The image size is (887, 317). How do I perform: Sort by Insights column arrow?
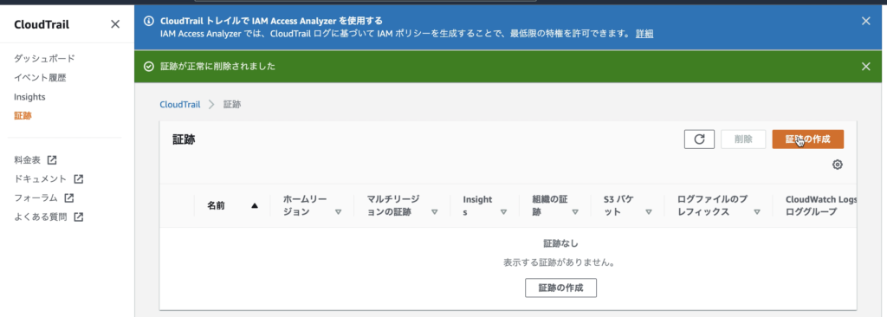pos(503,213)
